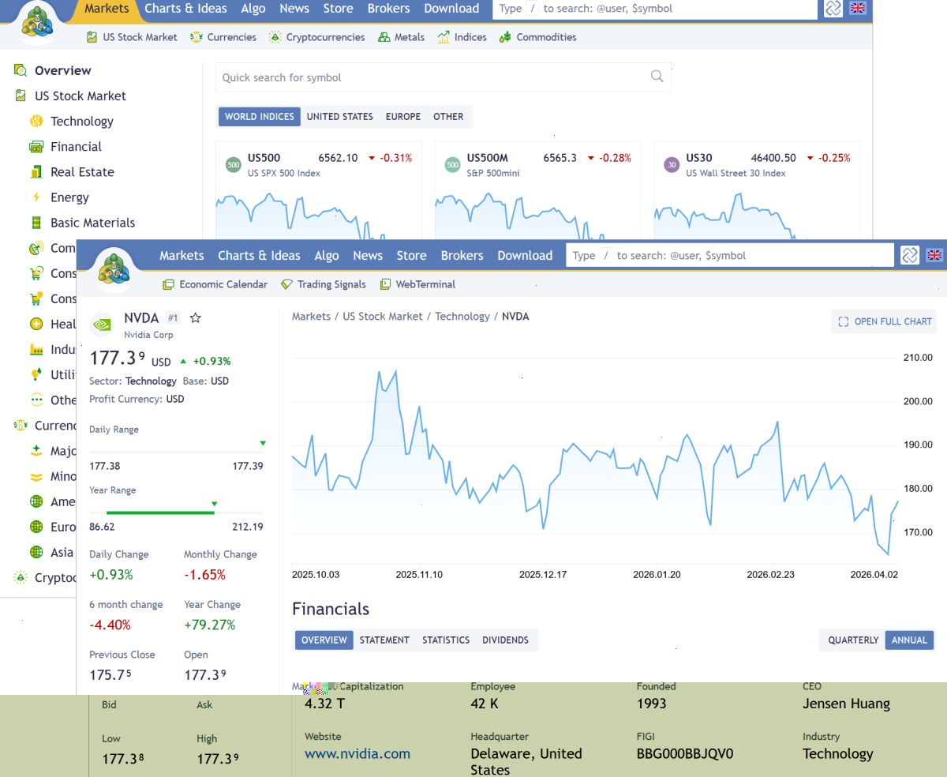Click the Trading Signals icon
Image resolution: width=947 pixels, height=777 pixels.
point(286,284)
